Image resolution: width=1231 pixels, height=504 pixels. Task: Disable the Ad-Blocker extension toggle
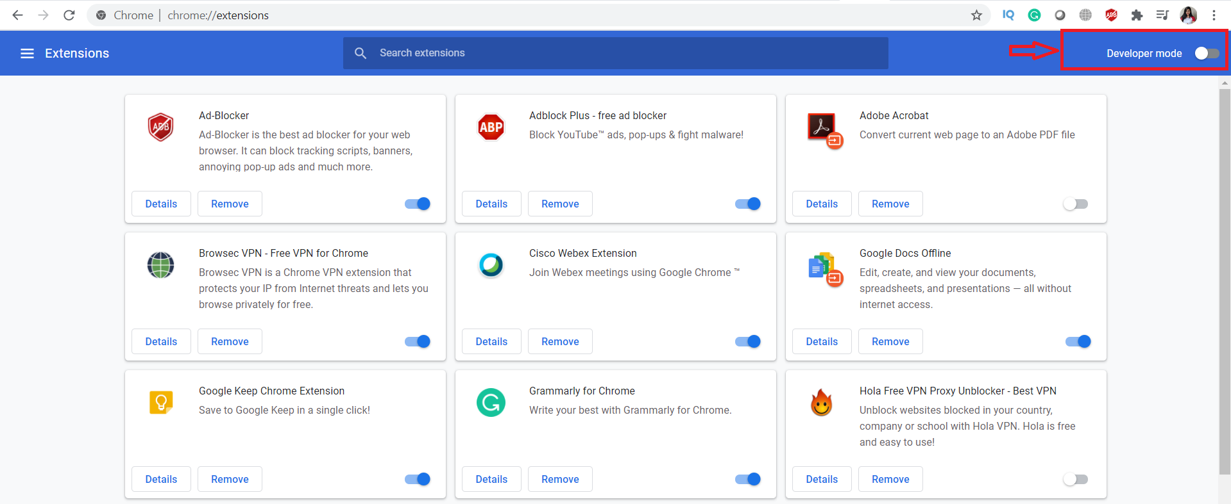418,204
